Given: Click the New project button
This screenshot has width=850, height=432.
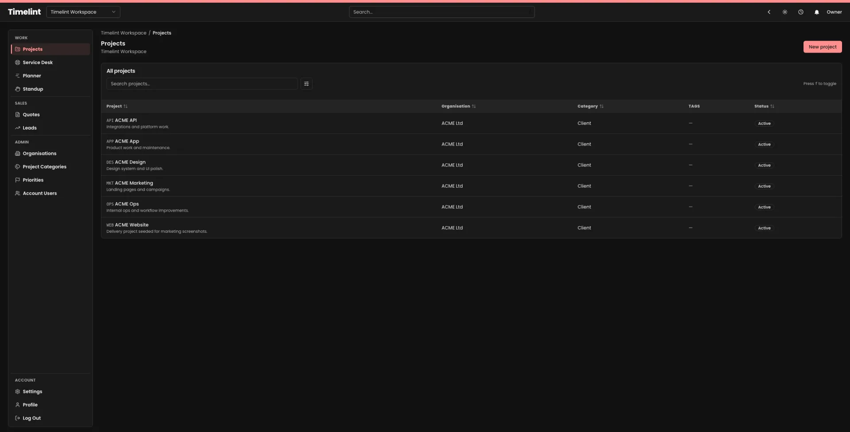Looking at the screenshot, I should [823, 46].
